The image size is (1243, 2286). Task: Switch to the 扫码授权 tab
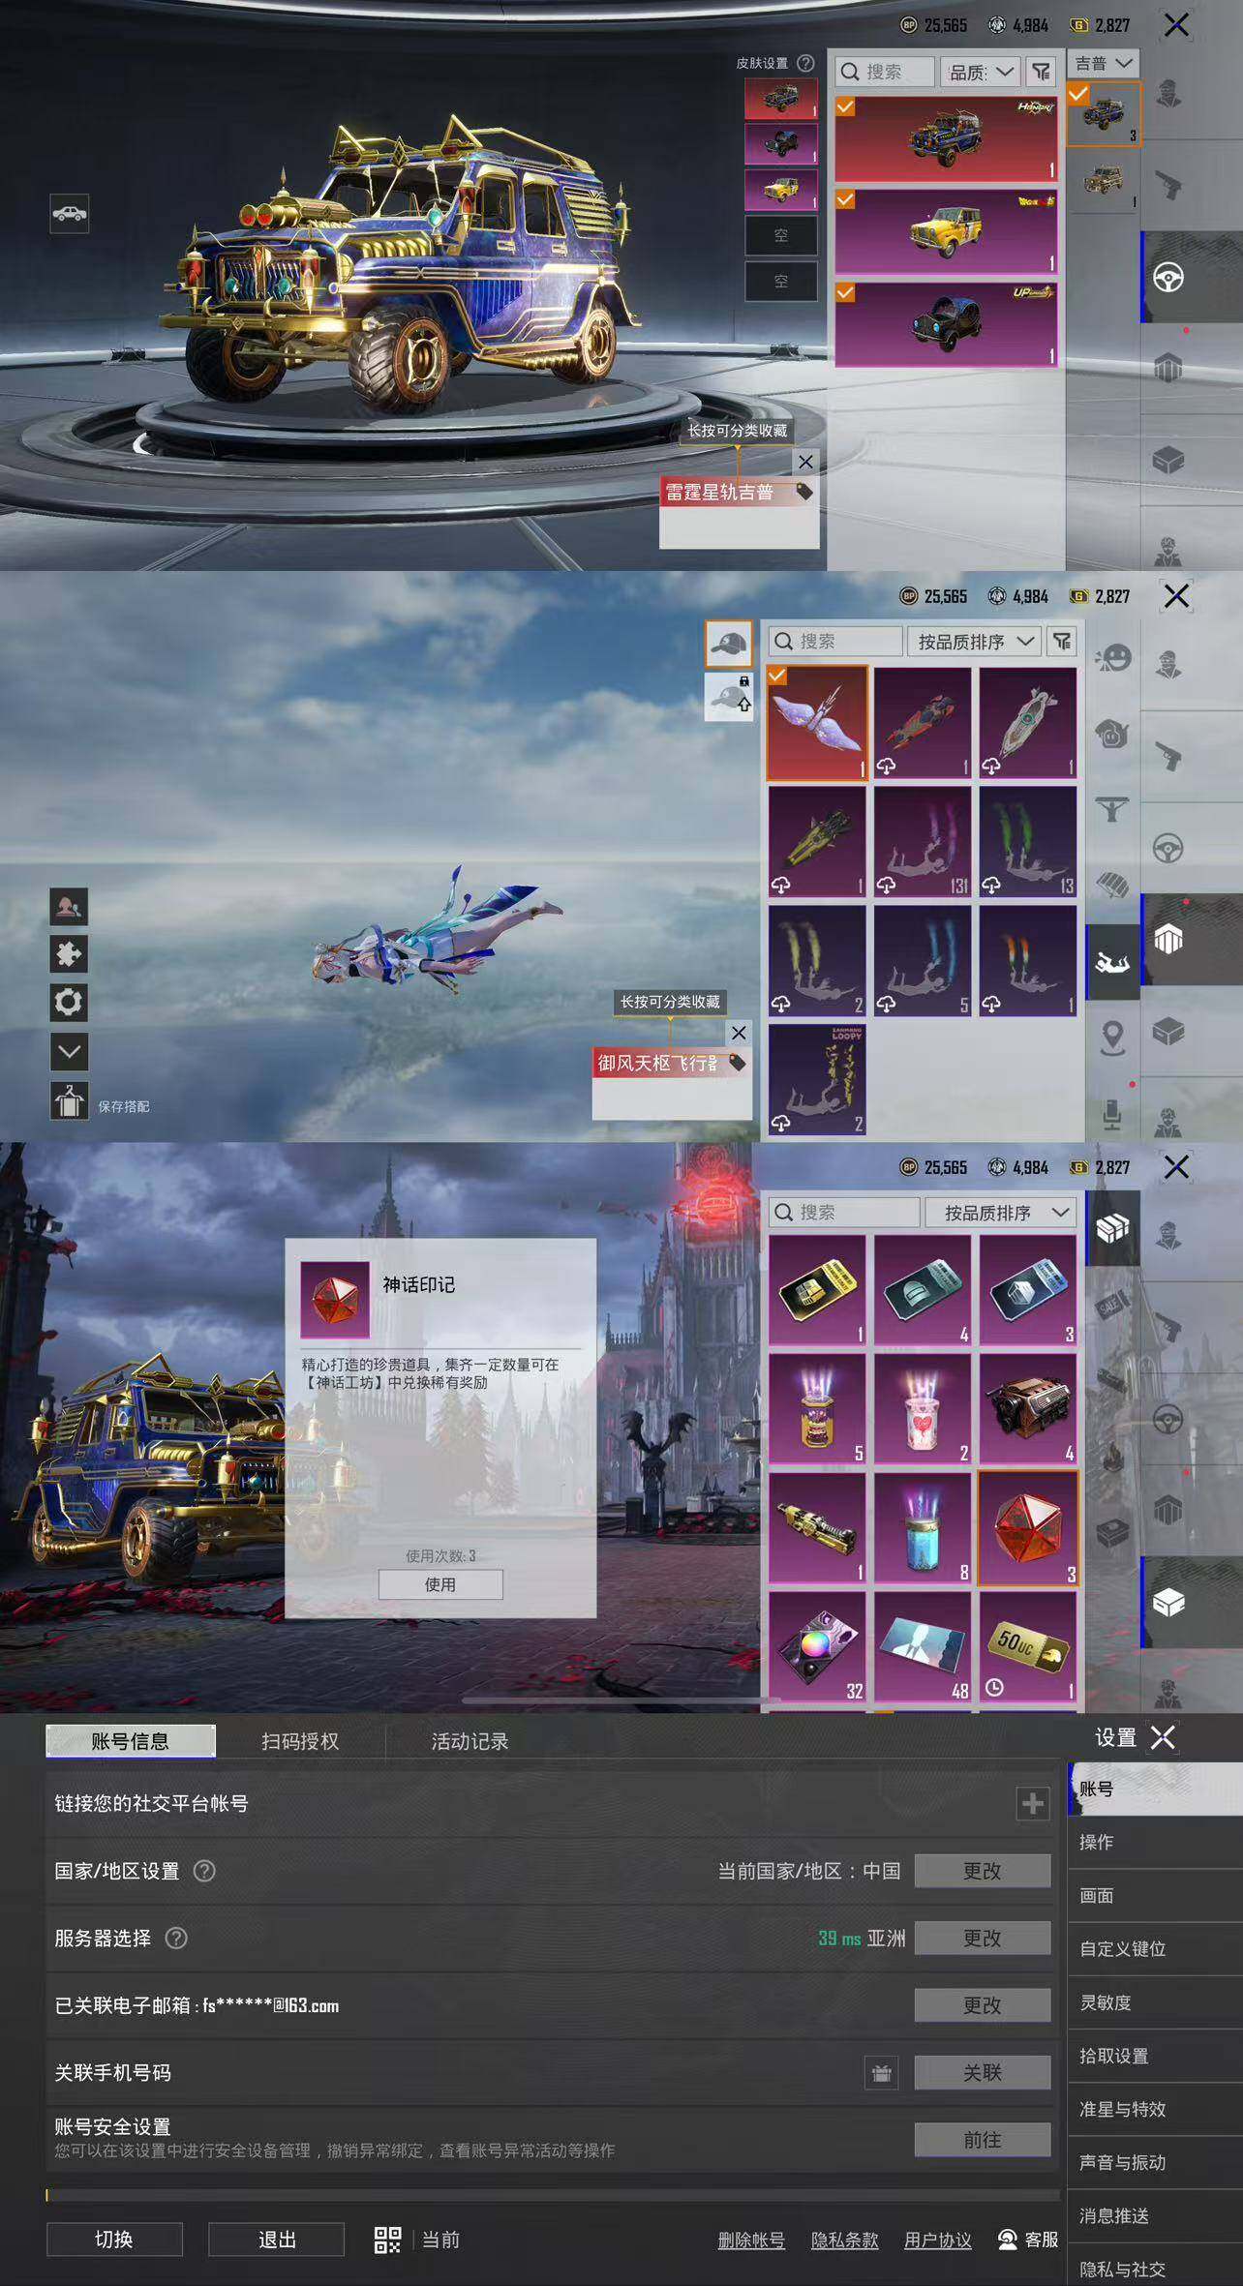300,1741
